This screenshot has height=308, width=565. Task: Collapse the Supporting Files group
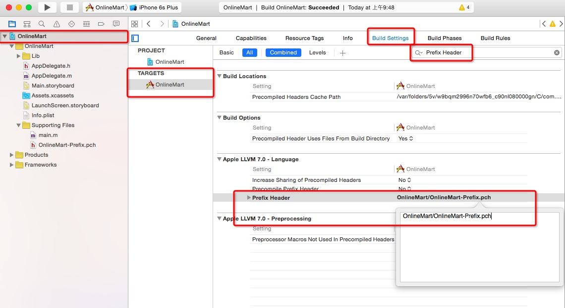19,125
